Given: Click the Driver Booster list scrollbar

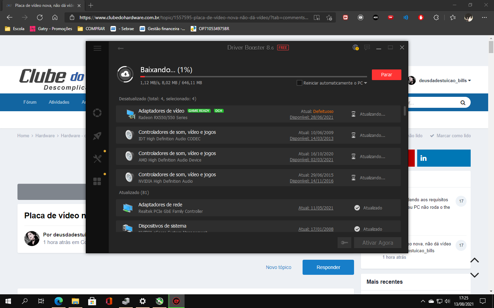Looking at the screenshot, I should click(405, 111).
